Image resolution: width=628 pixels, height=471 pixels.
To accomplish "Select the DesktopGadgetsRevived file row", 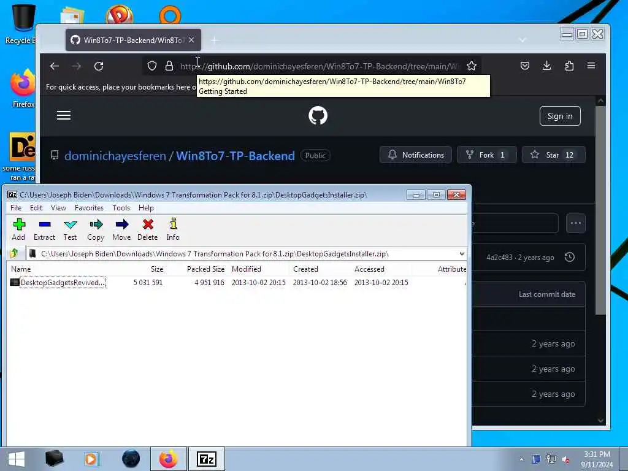I will click(236, 282).
